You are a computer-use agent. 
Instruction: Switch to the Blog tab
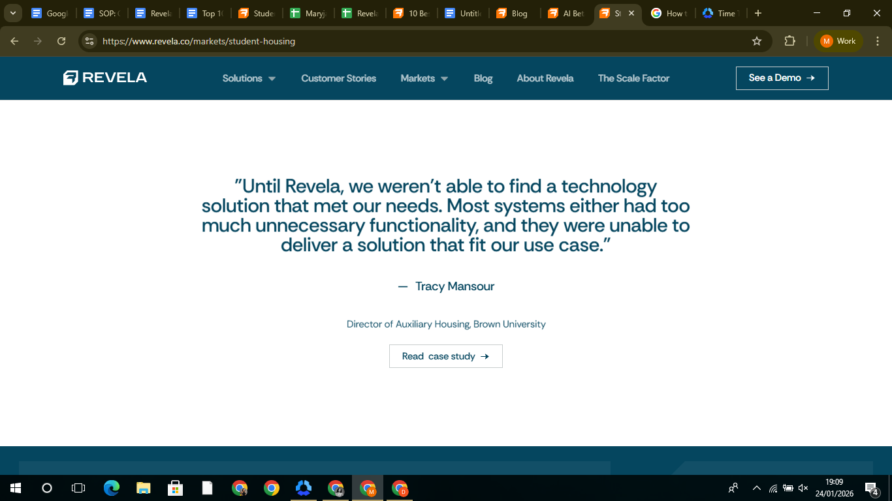pyautogui.click(x=514, y=13)
